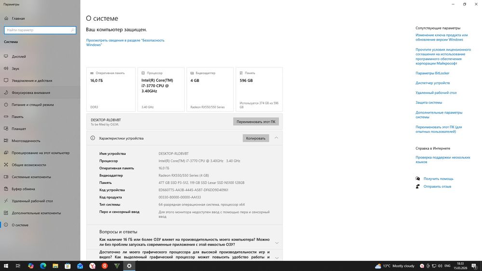Launch Microsoft Edge from taskbar

click(x=43, y=266)
